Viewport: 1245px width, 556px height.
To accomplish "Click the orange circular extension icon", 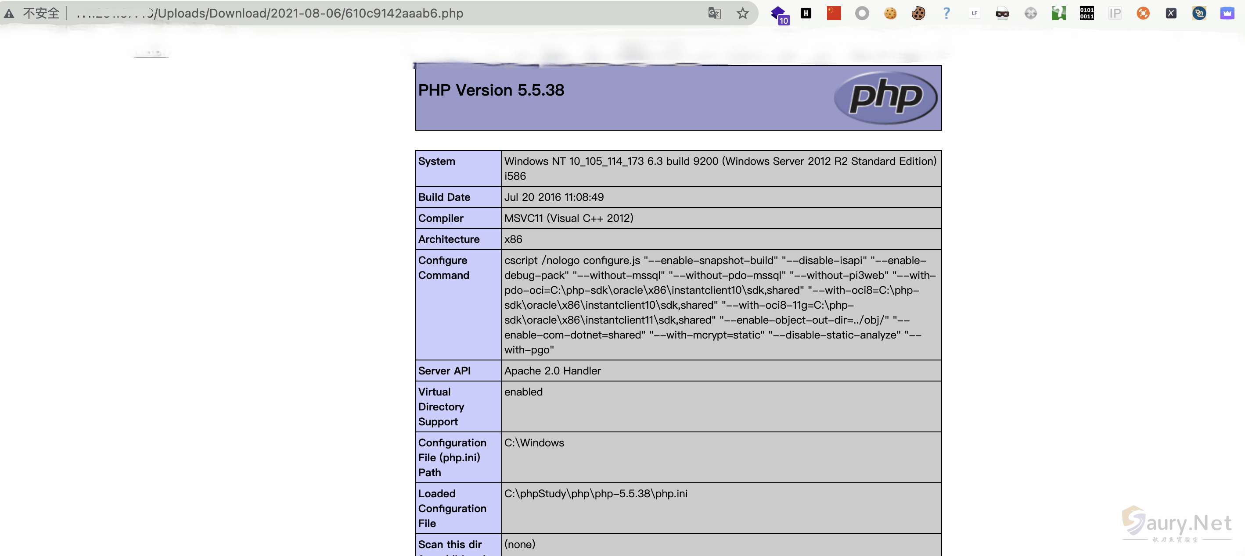I will [1143, 13].
